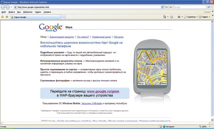Open the Правка menu
Image resolution: width=214 pixels, height=129 pixels.
point(12,12)
